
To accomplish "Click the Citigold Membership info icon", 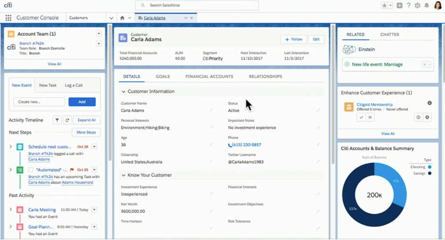I will (x=430, y=103).
